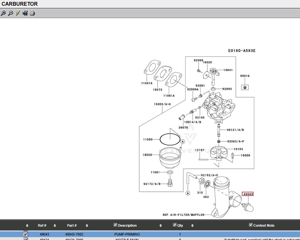The height and width of the screenshot is (240, 300).
Task: Print the carburetor diagram
Action: tap(32, 13)
